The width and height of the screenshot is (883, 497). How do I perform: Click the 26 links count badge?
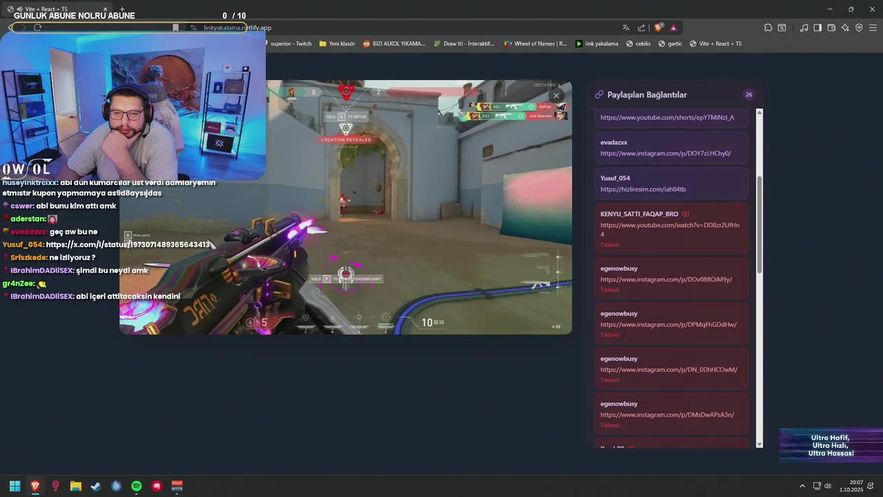point(748,95)
